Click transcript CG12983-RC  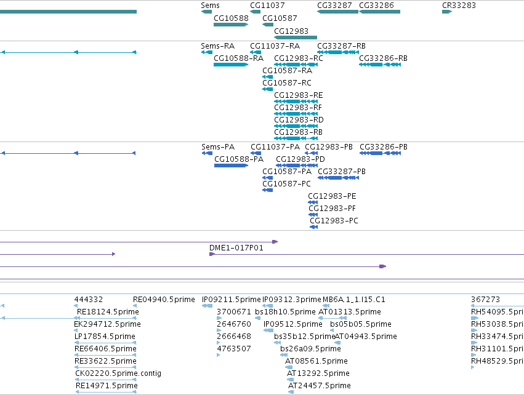point(296,65)
